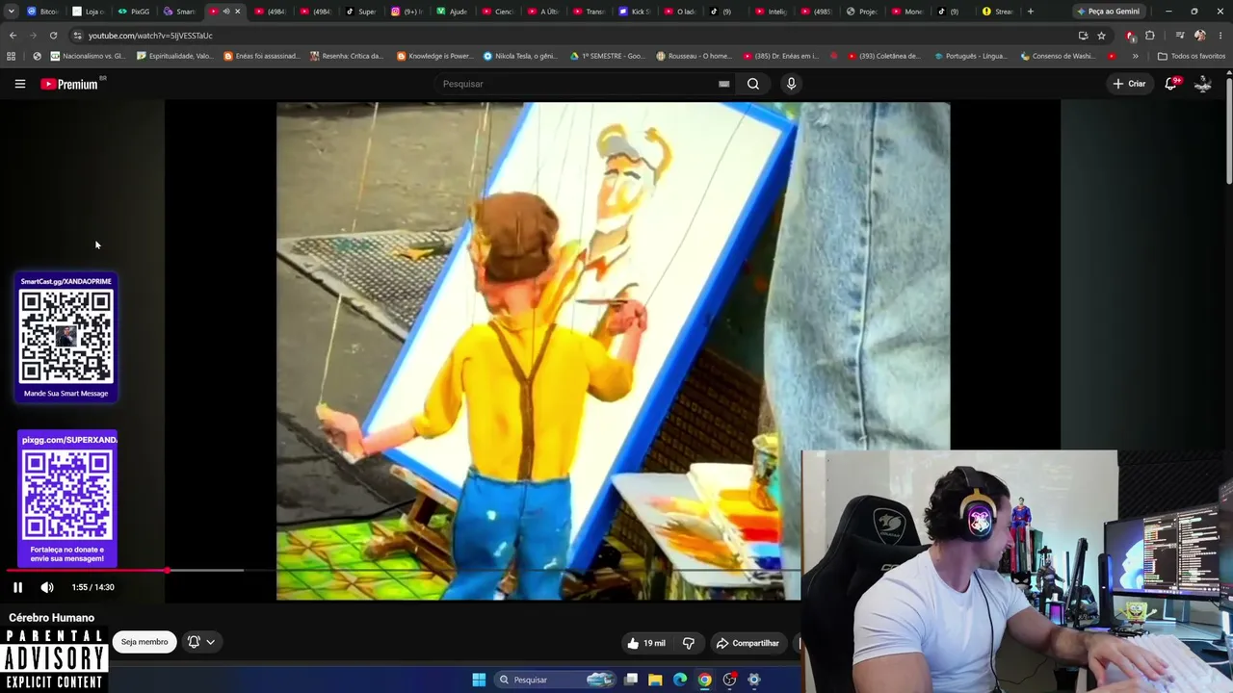Bookmark this page with the star
The image size is (1233, 693).
click(1101, 36)
